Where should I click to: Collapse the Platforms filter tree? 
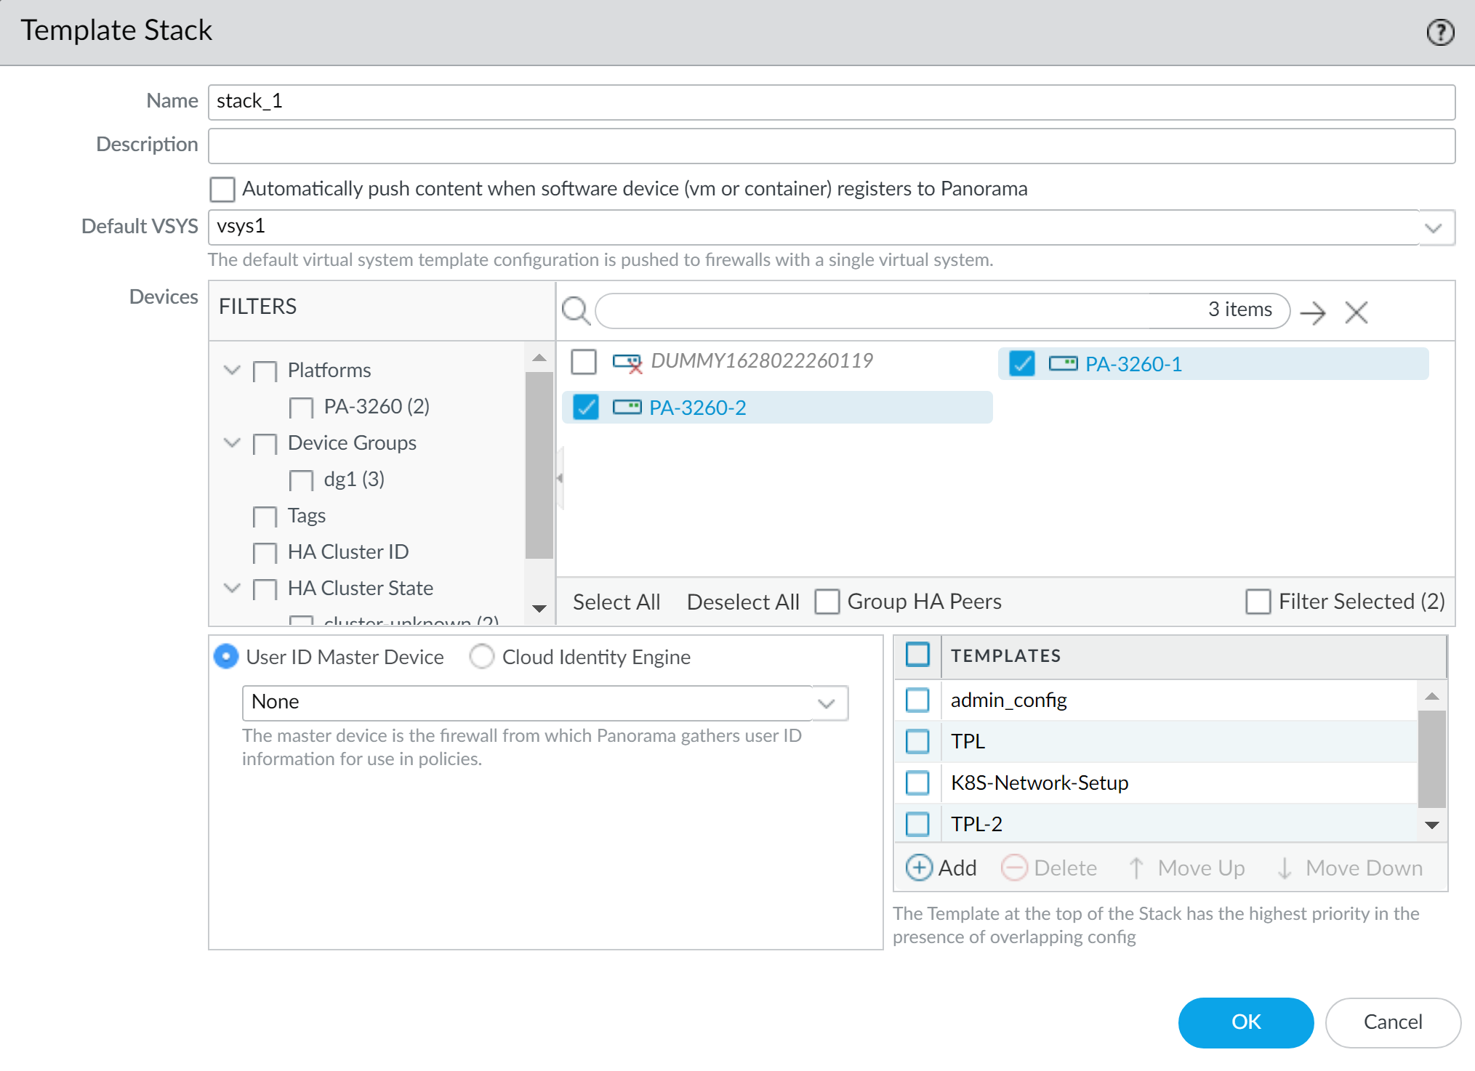pos(232,370)
